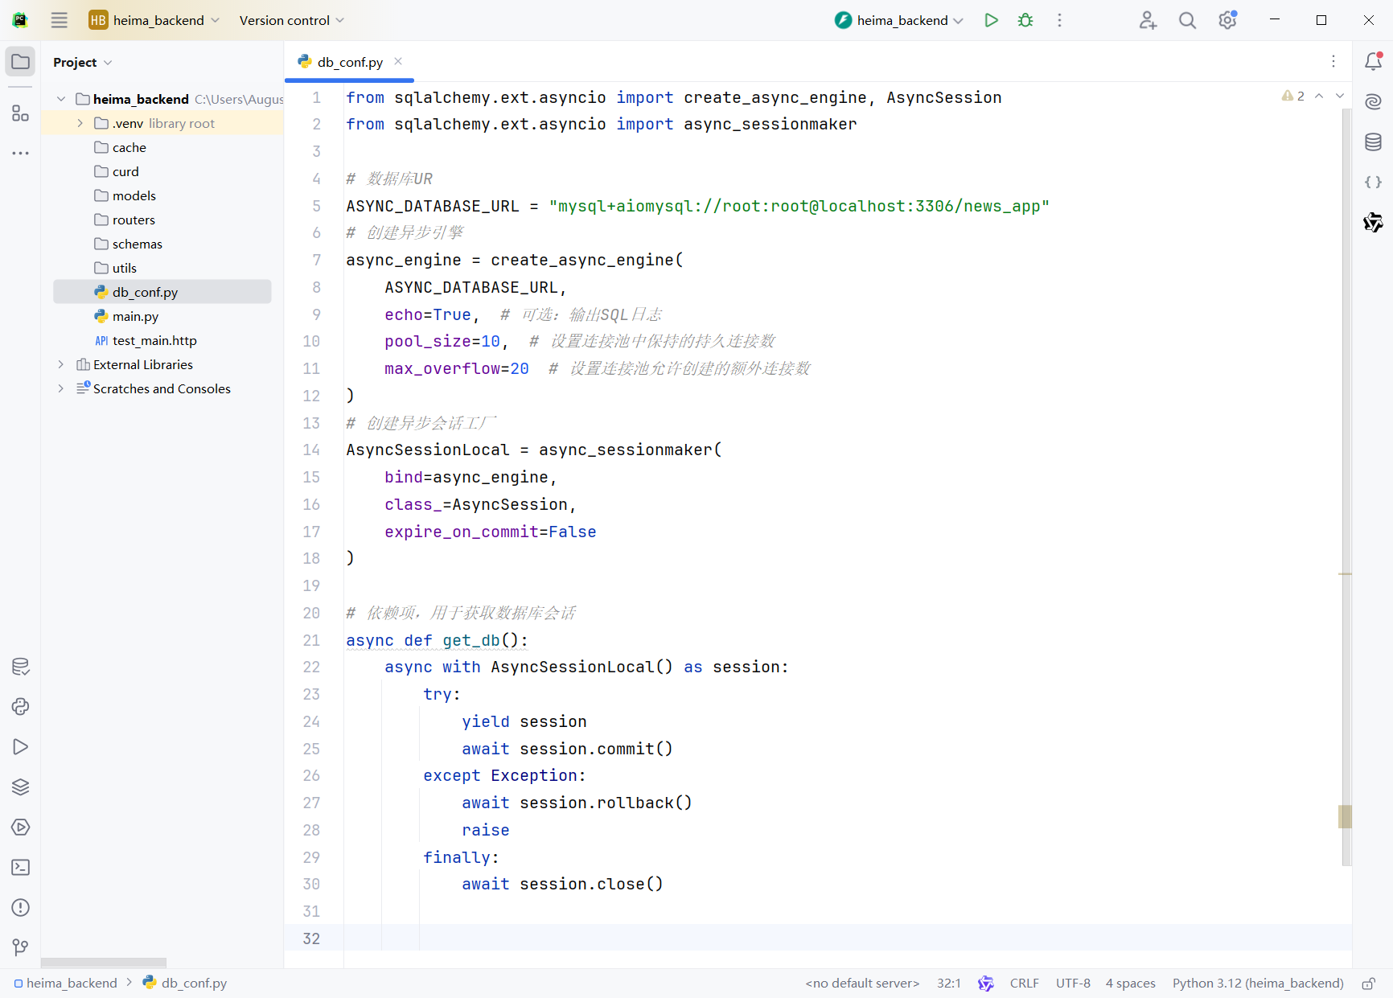Run the heima_backend configuration
Screen dimensions: 1393x998
(991, 20)
